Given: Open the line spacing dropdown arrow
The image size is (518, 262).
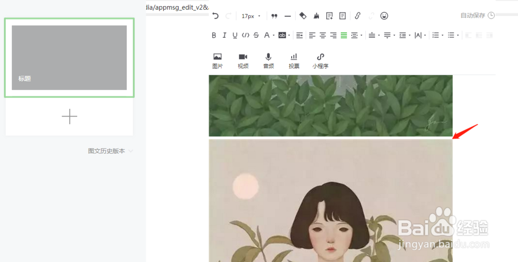Looking at the screenshot, I should 410,35.
